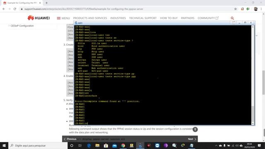Launch Microsoft Edge from taskbar
This screenshot has width=265, height=149.
[x=89, y=145]
